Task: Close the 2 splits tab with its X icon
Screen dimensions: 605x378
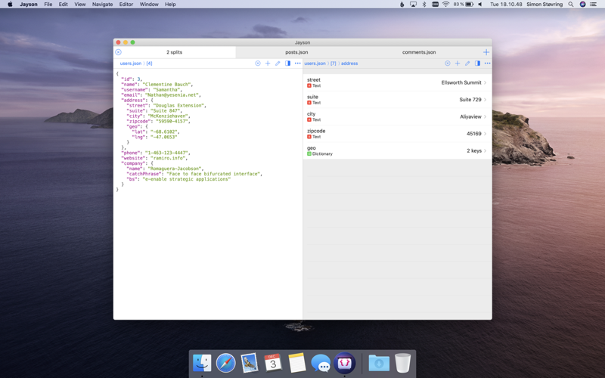Action: pos(118,52)
